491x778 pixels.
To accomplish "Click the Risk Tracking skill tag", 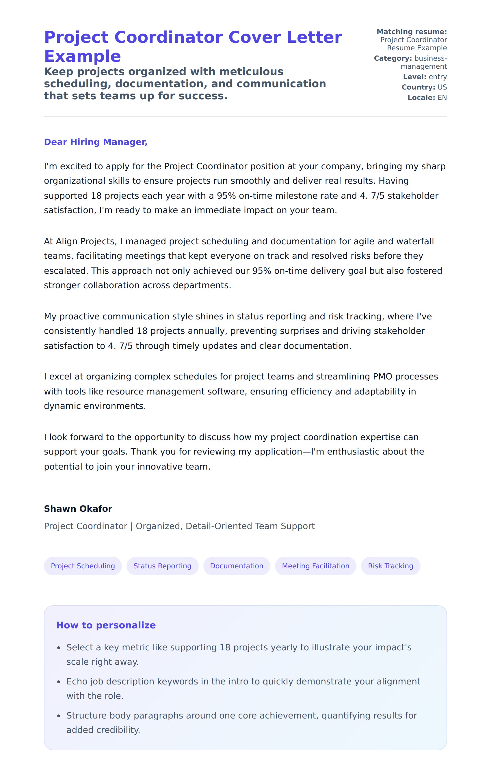I will (390, 566).
